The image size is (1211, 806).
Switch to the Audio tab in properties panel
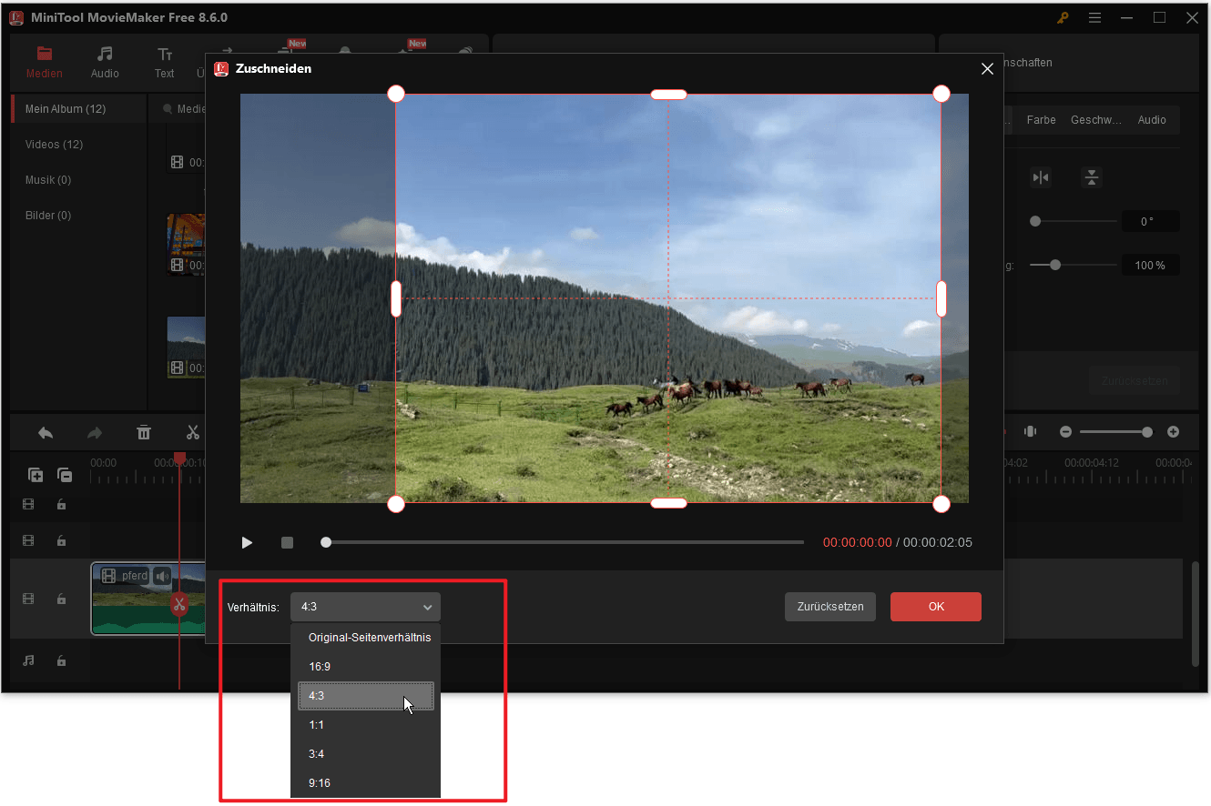[1152, 120]
